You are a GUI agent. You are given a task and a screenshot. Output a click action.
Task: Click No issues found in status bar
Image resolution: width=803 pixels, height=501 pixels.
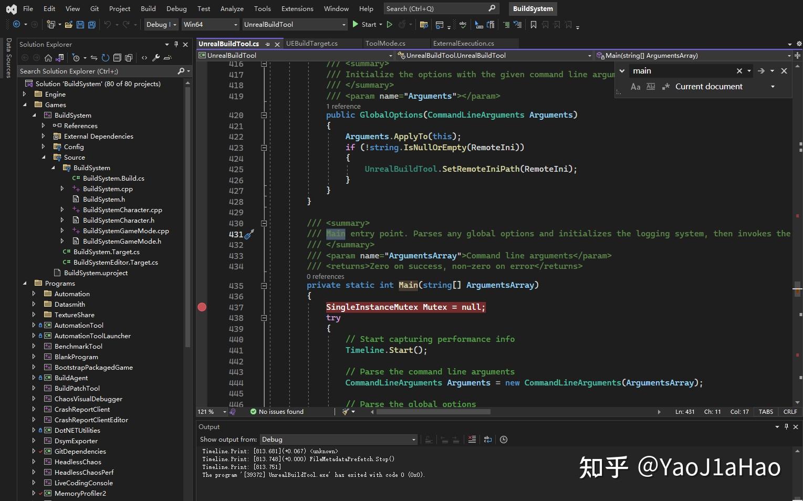(277, 412)
